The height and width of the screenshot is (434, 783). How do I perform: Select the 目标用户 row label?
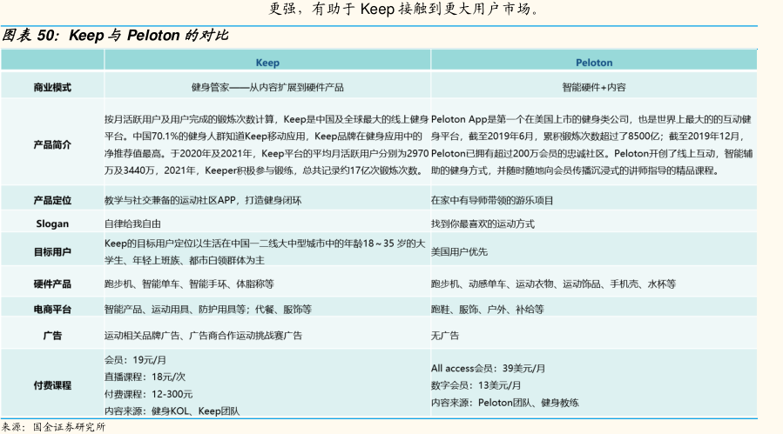click(x=52, y=251)
